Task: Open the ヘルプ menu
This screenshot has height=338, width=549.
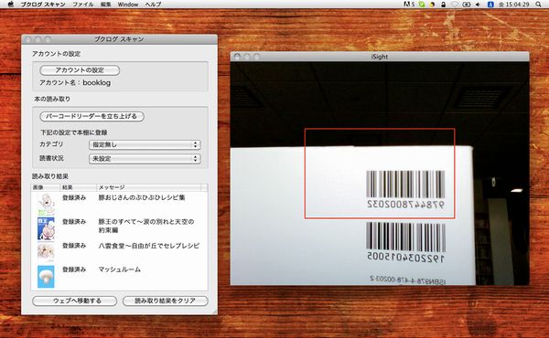Action: pos(153,5)
